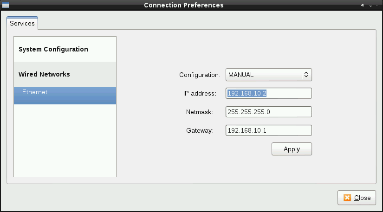
Task: Click the IP address label
Action: (x=200, y=93)
